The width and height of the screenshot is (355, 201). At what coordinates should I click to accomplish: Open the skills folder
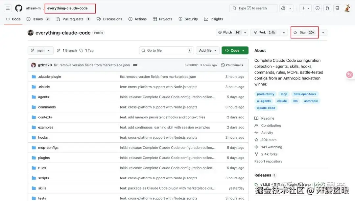coord(42,188)
